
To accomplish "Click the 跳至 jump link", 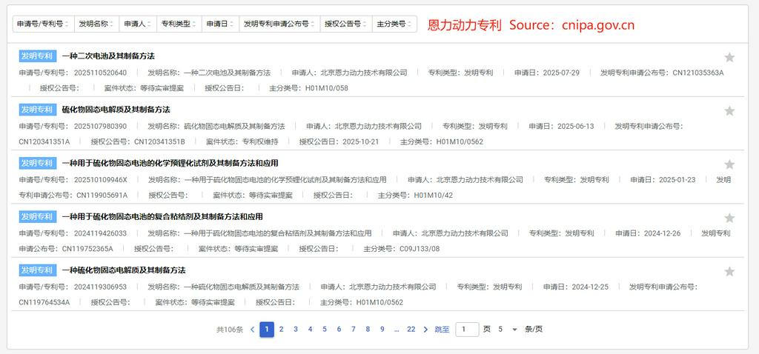I will pos(442,330).
